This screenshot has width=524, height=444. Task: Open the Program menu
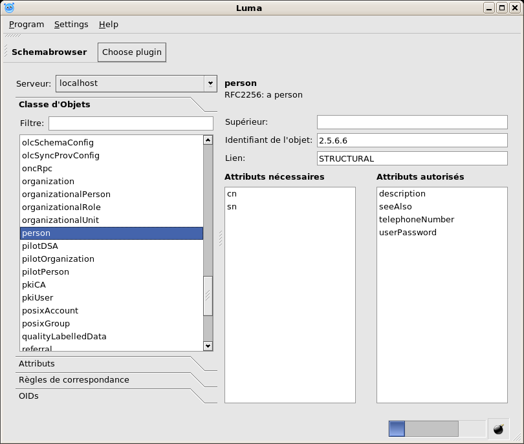coord(27,25)
